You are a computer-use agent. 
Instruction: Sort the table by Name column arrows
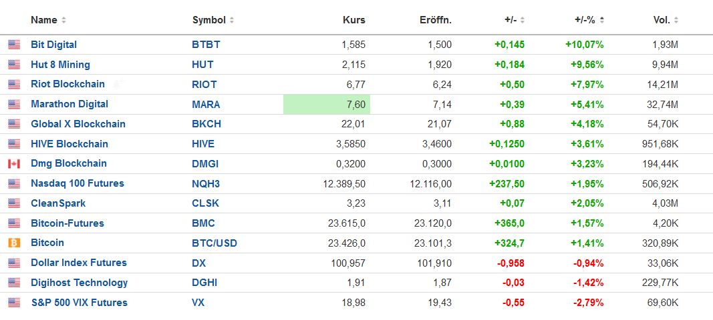(x=63, y=20)
